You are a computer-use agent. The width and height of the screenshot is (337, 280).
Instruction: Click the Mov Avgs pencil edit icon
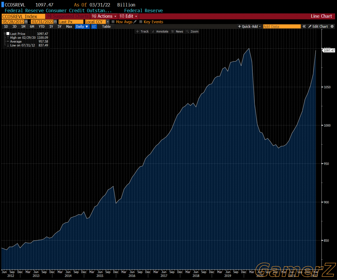tap(135, 22)
